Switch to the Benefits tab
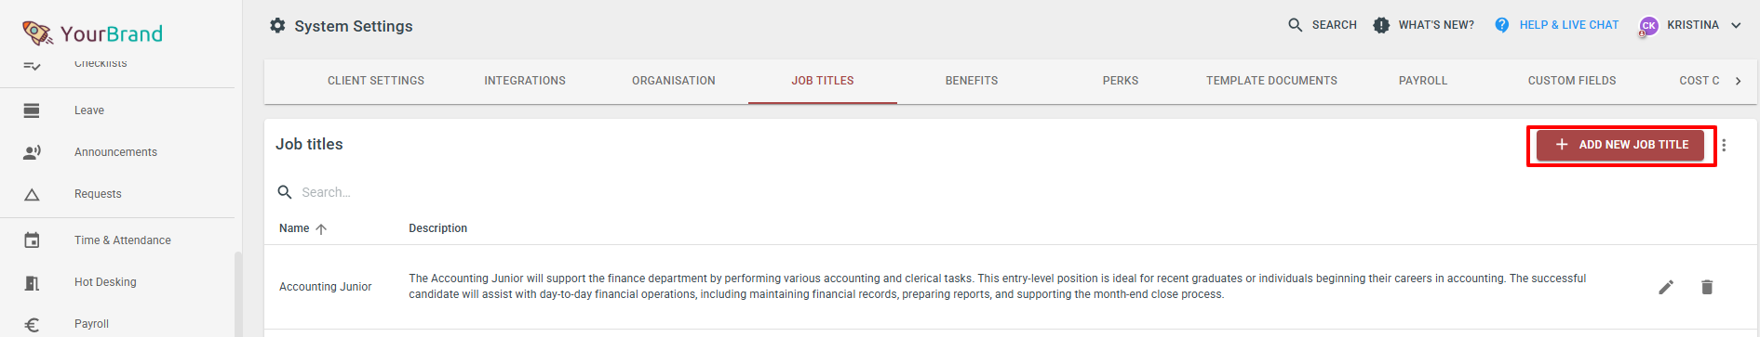The height and width of the screenshot is (337, 1760). pos(972,81)
